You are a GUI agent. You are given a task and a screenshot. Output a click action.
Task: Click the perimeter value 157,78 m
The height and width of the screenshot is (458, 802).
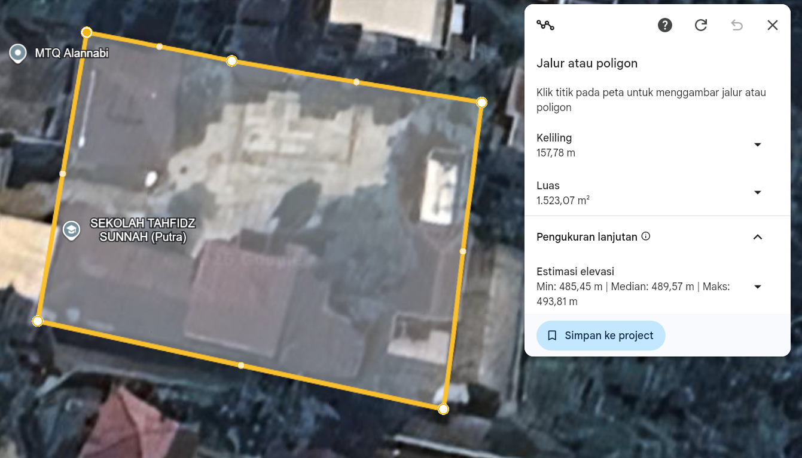click(x=556, y=153)
